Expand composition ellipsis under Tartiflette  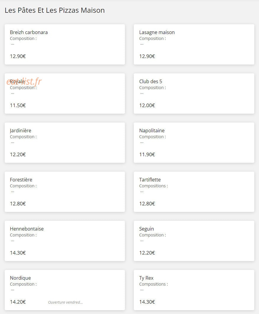click(x=142, y=192)
